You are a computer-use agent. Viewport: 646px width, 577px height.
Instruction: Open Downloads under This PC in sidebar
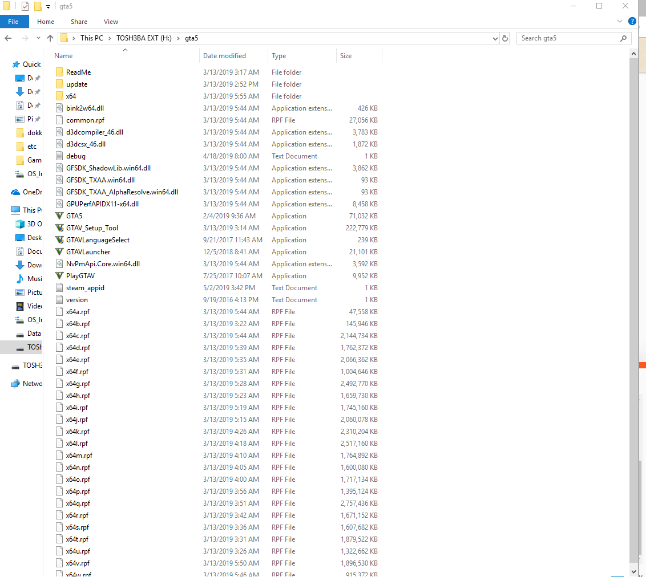click(29, 265)
